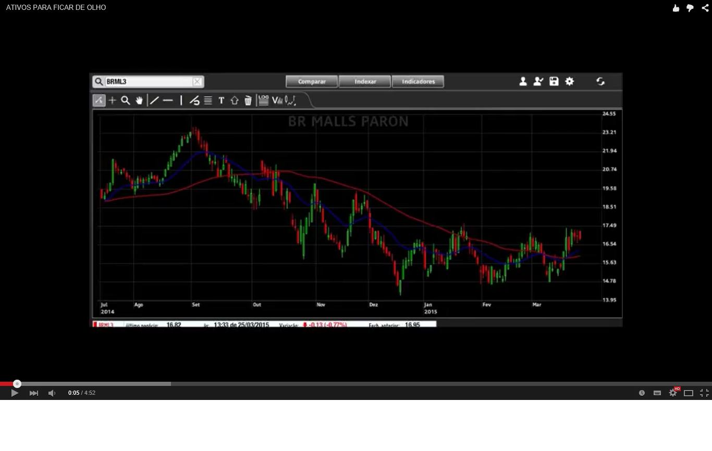The image size is (712, 451).
Task: Click the chart refresh arrows icon
Action: [x=600, y=81]
